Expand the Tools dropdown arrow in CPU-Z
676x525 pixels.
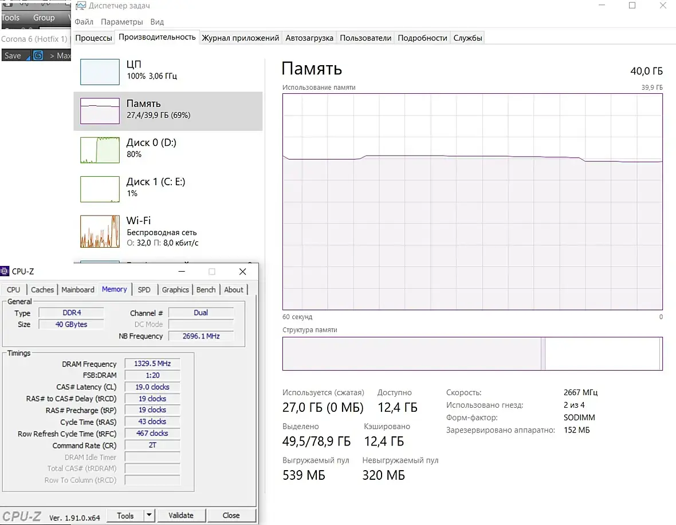pos(149,515)
